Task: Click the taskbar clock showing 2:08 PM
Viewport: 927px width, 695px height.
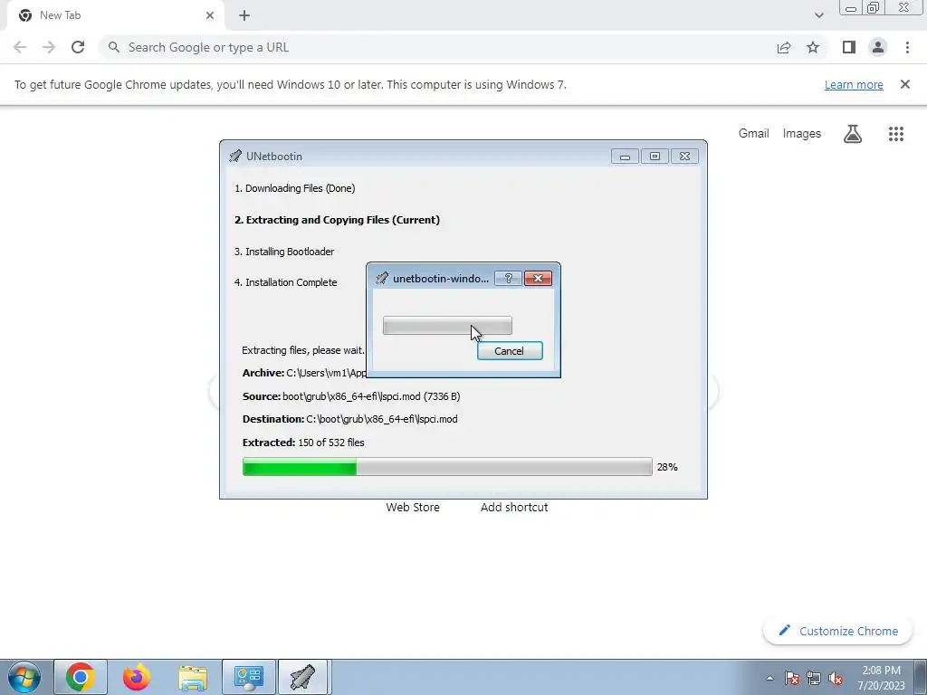Action: pos(882,678)
